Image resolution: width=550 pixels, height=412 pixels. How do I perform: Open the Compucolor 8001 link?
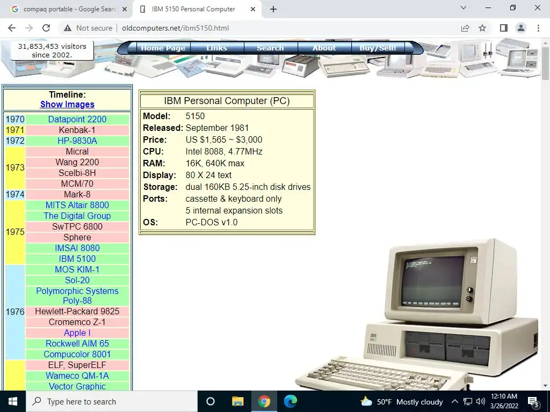click(x=77, y=354)
